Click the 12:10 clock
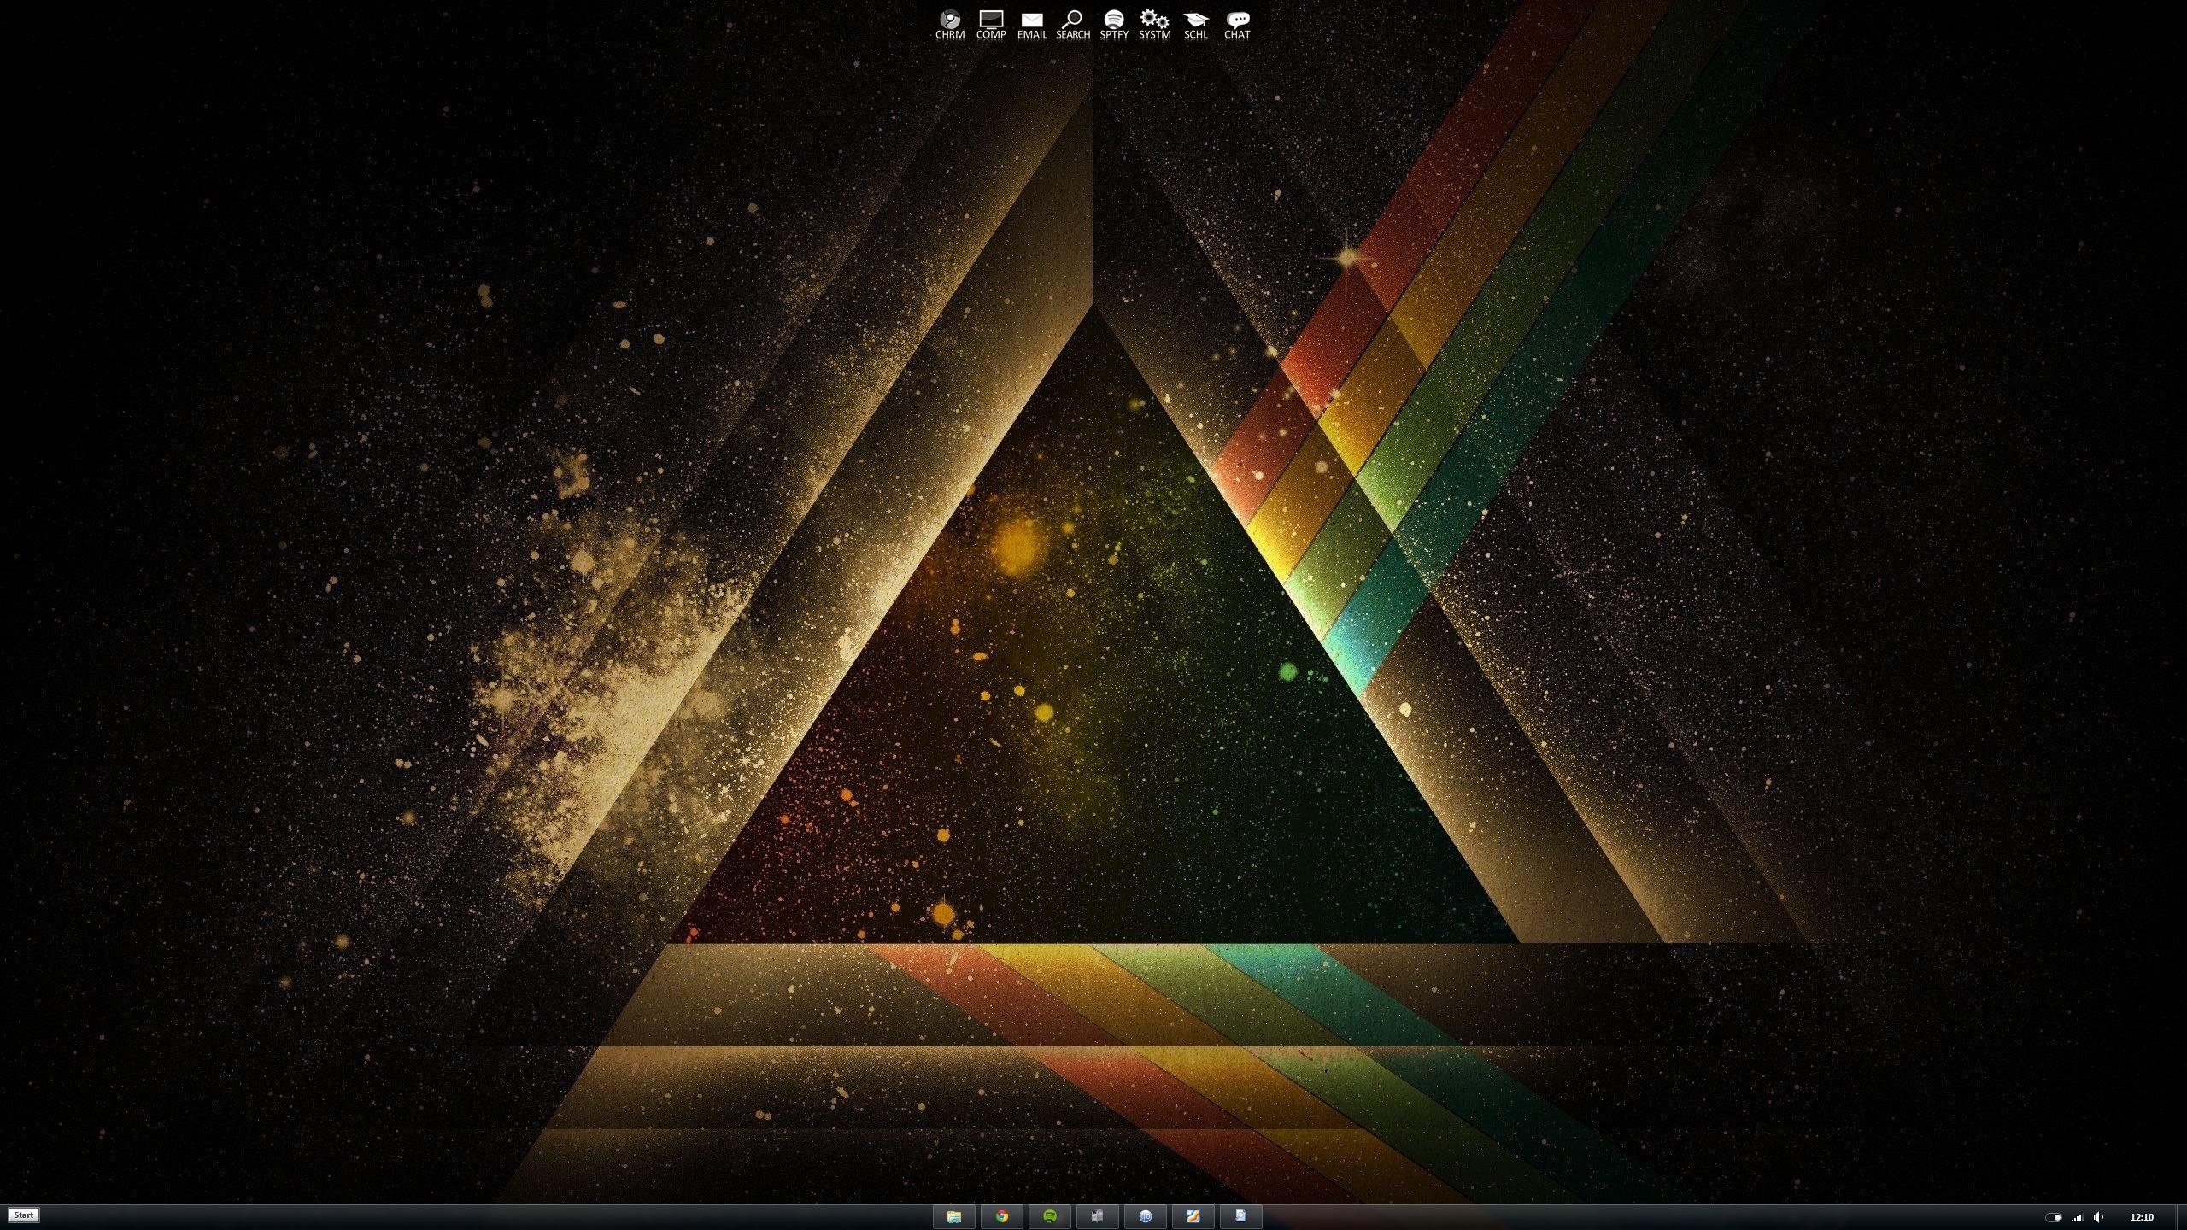This screenshot has width=2187, height=1230. (x=2142, y=1217)
